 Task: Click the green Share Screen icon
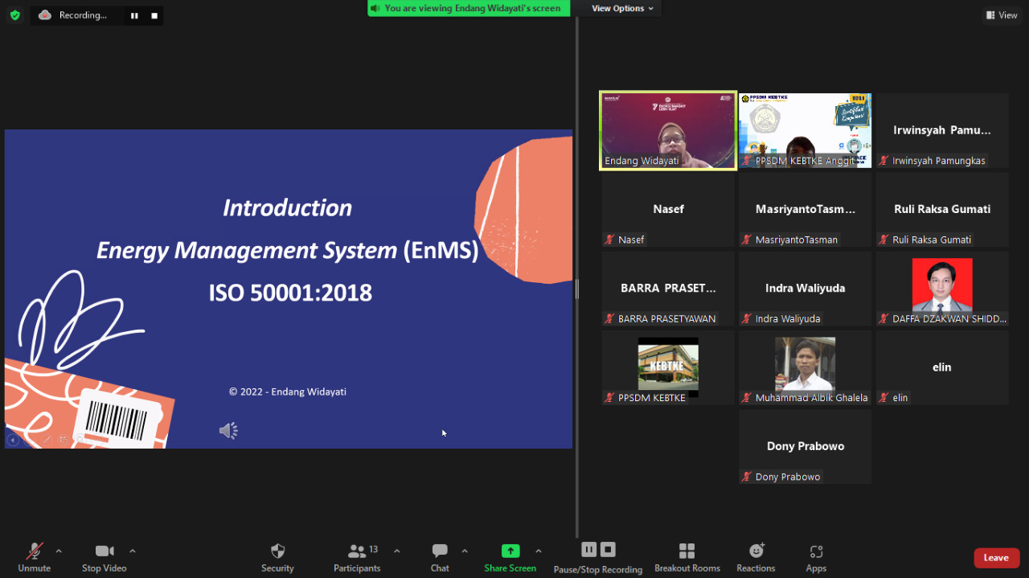click(x=510, y=551)
